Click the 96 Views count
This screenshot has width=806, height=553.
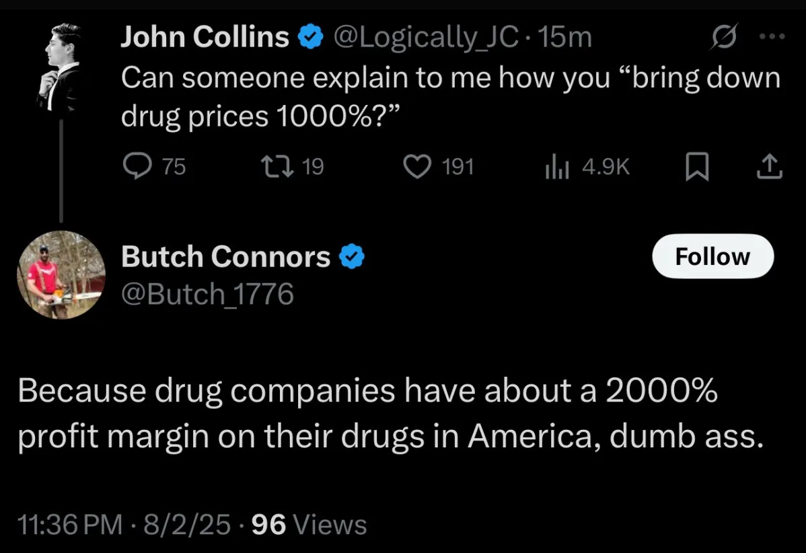coord(309,524)
